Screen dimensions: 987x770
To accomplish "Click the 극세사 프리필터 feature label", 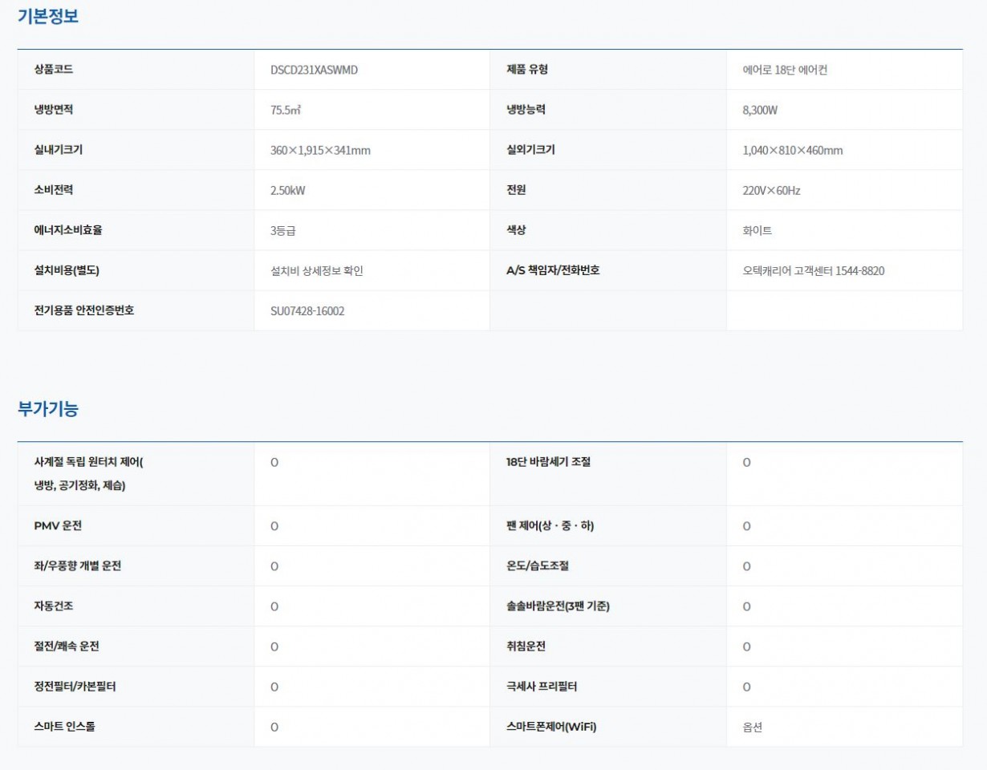I will point(542,687).
